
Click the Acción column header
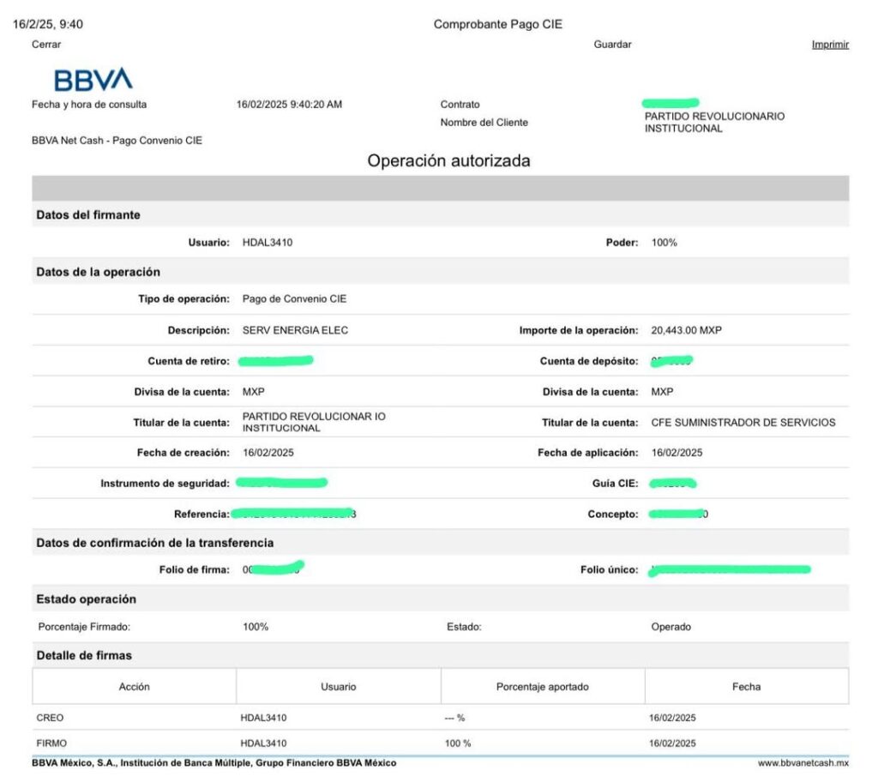[x=134, y=687]
